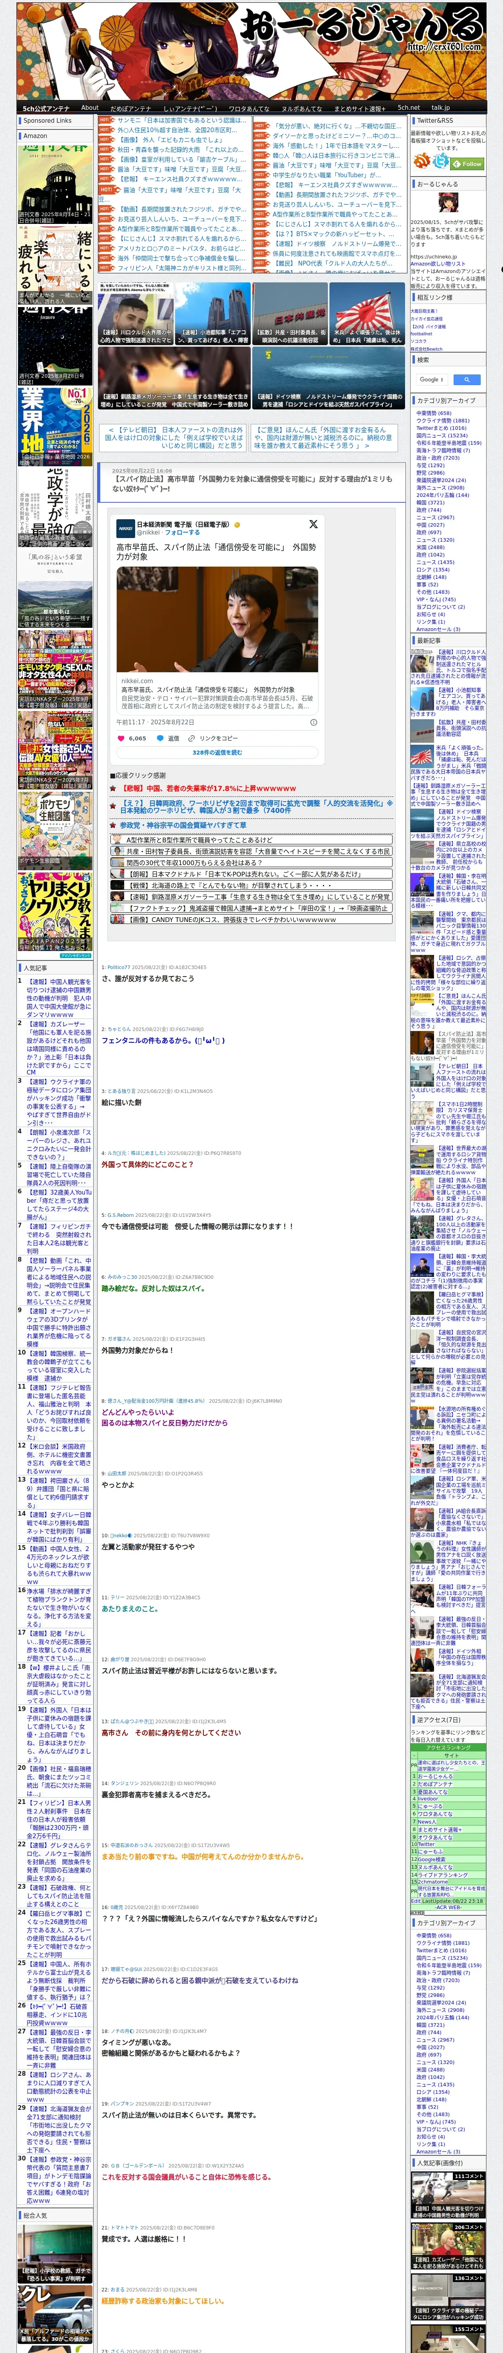Open ワロタあんてな in top nav bar
The image size is (503, 2353).
click(x=248, y=108)
